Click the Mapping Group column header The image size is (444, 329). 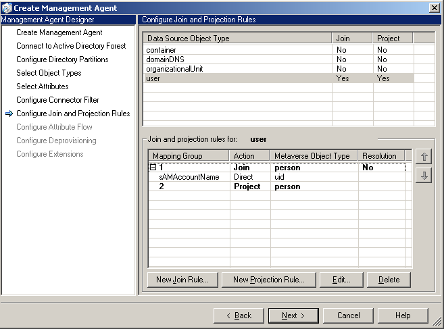(189, 156)
